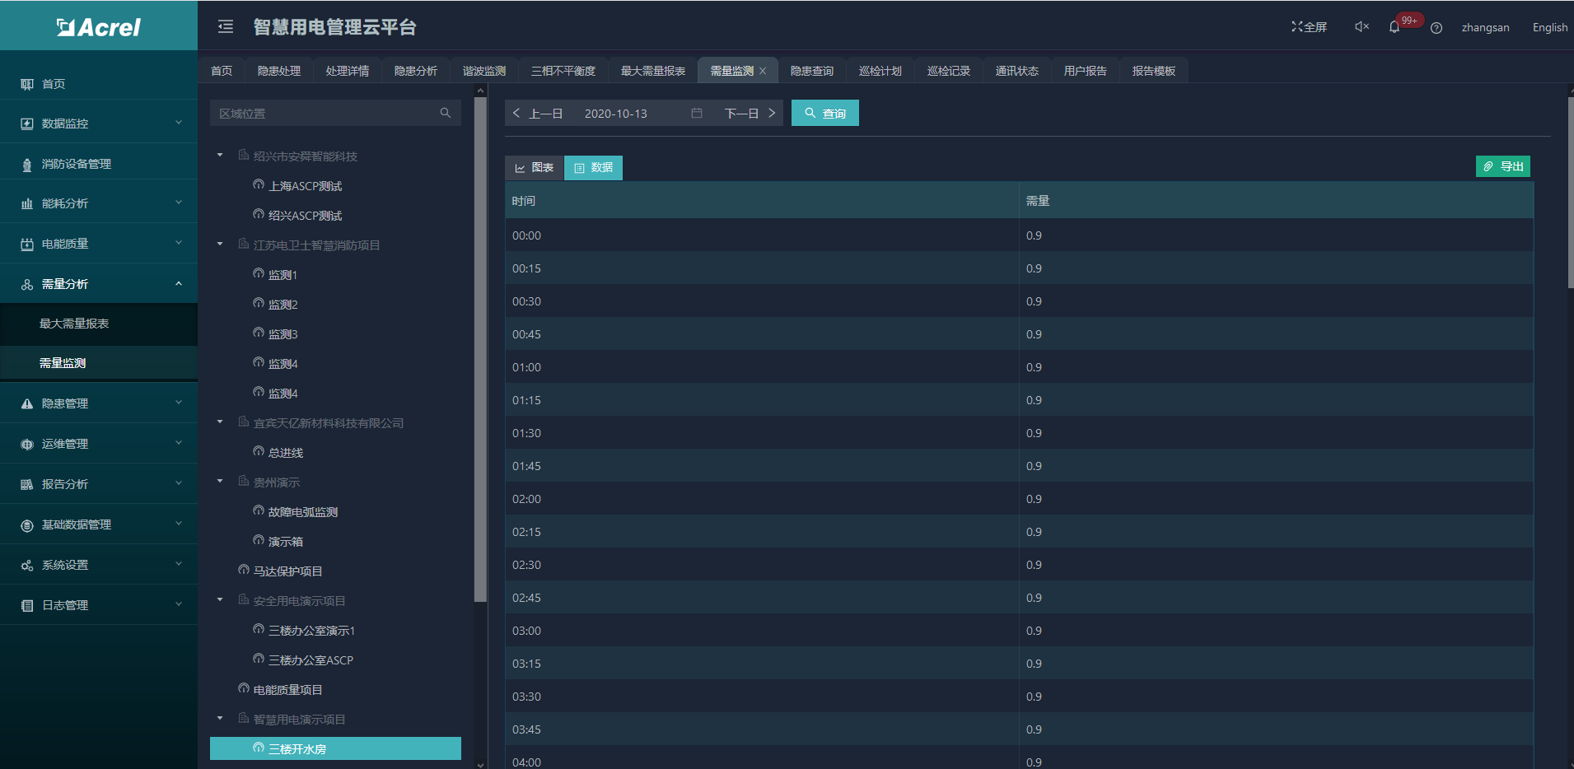This screenshot has width=1574, height=769.
Task: Open notifications bell with 99+ badge
Action: click(1394, 27)
